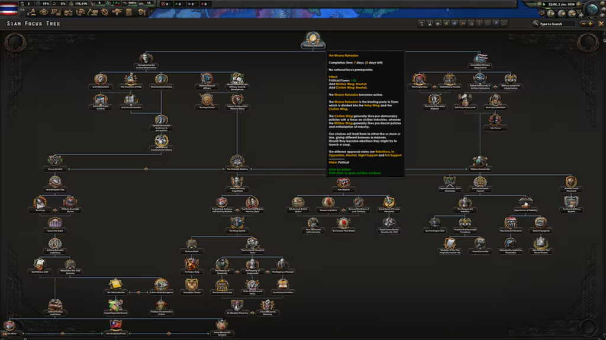The width and height of the screenshot is (606, 340).
Task: Select Look to European Fascism focus
Action: (x=479, y=184)
